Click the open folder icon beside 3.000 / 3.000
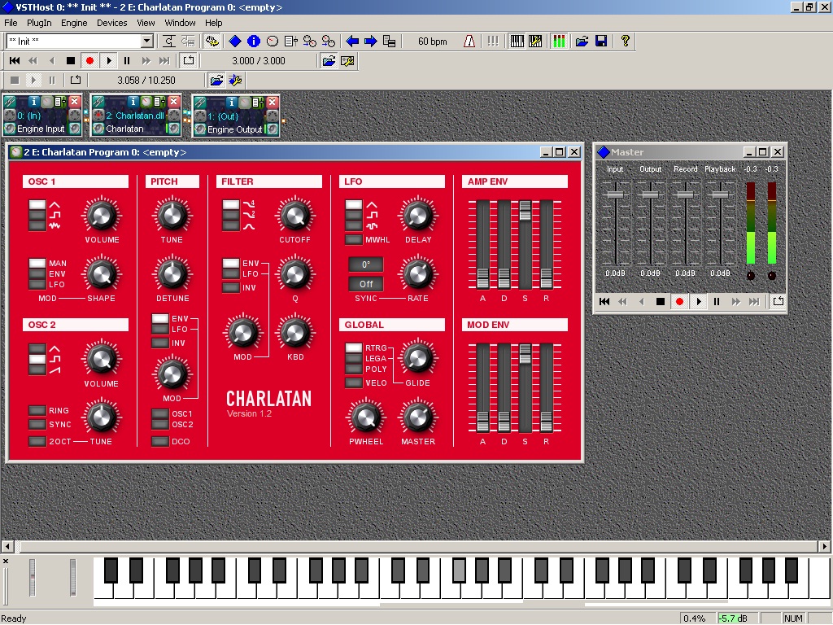The width and height of the screenshot is (833, 625). (329, 60)
